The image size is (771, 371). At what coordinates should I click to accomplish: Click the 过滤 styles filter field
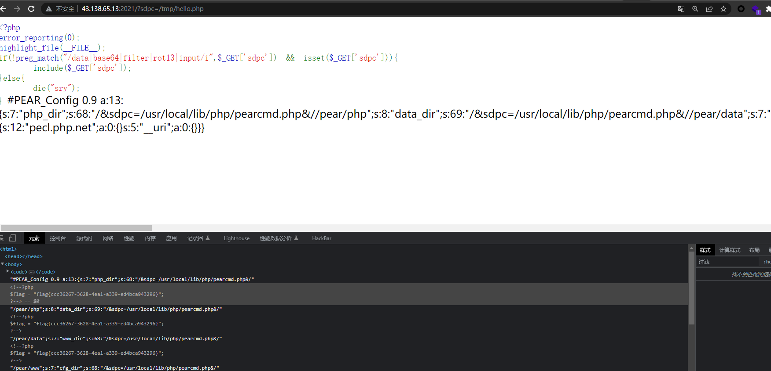[728, 262]
